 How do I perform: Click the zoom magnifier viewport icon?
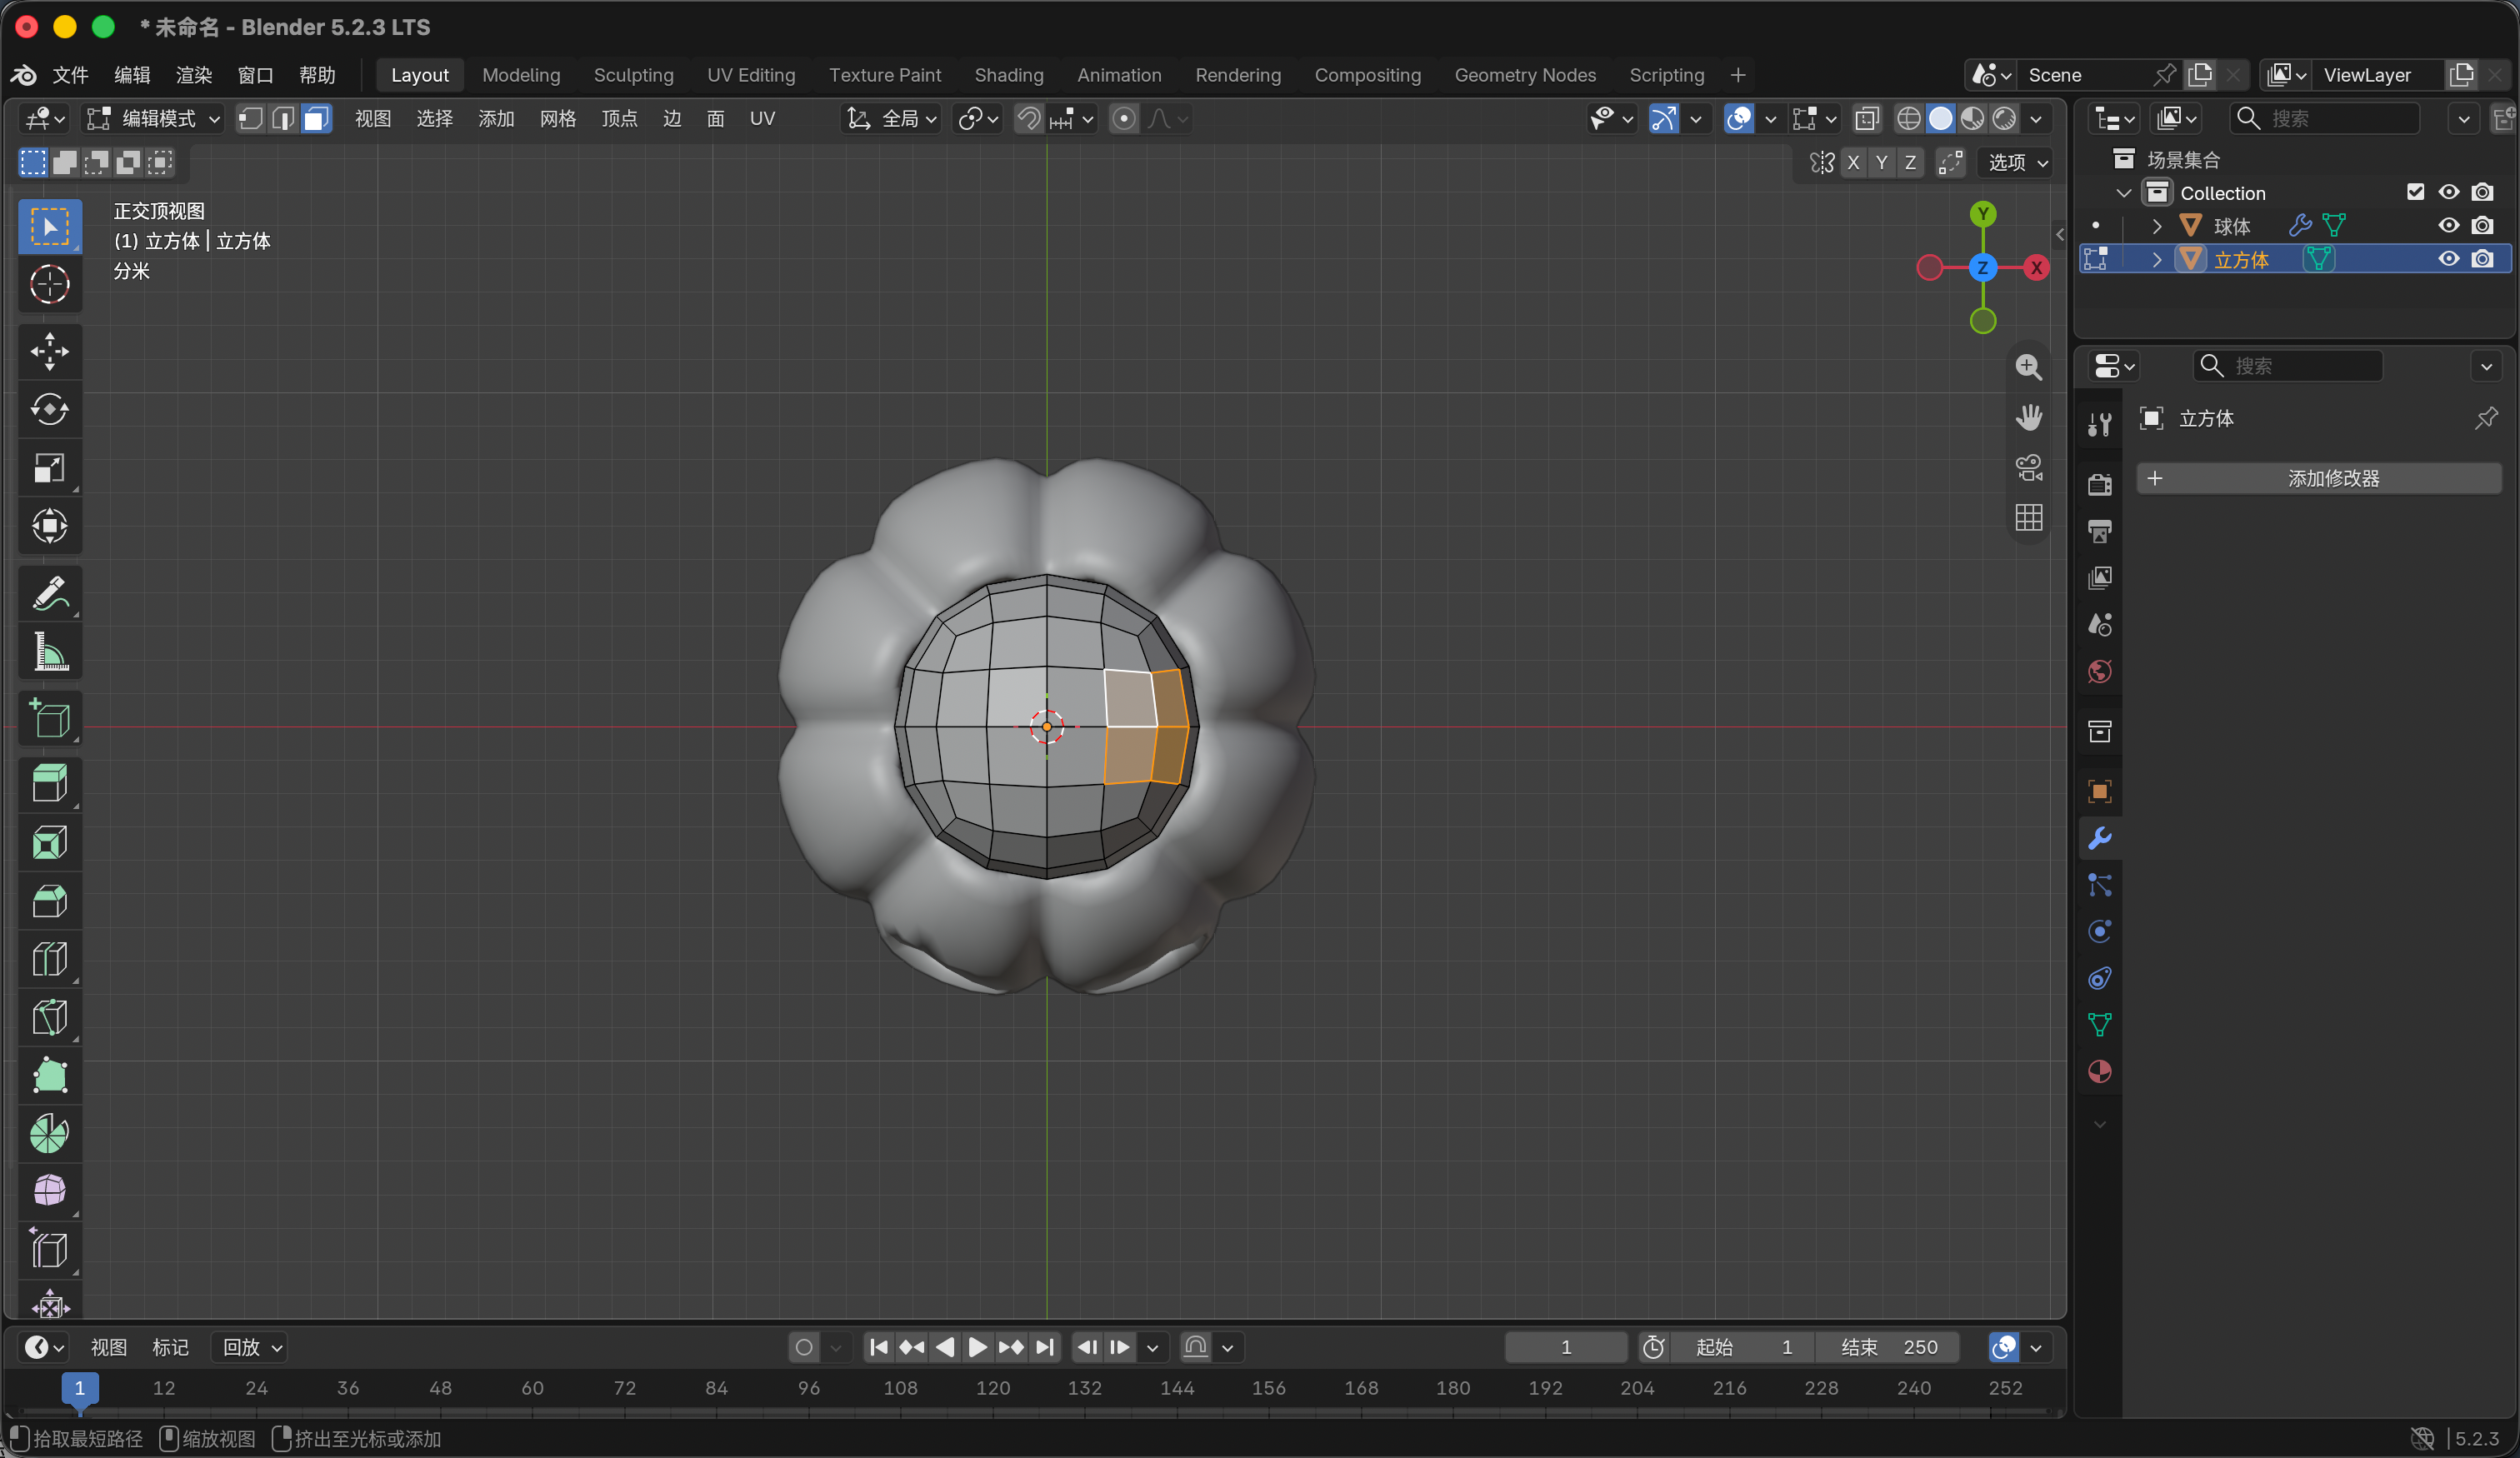pyautogui.click(x=2028, y=367)
